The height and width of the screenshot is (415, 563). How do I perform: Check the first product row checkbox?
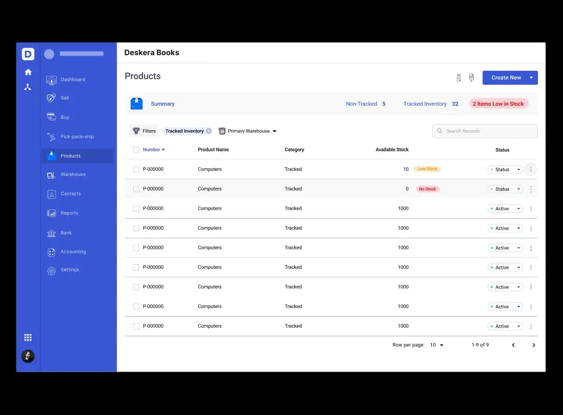(x=136, y=169)
